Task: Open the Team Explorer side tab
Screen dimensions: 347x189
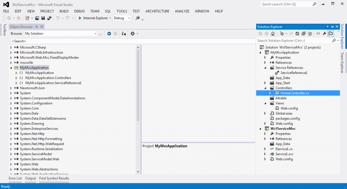Action: (342, 63)
